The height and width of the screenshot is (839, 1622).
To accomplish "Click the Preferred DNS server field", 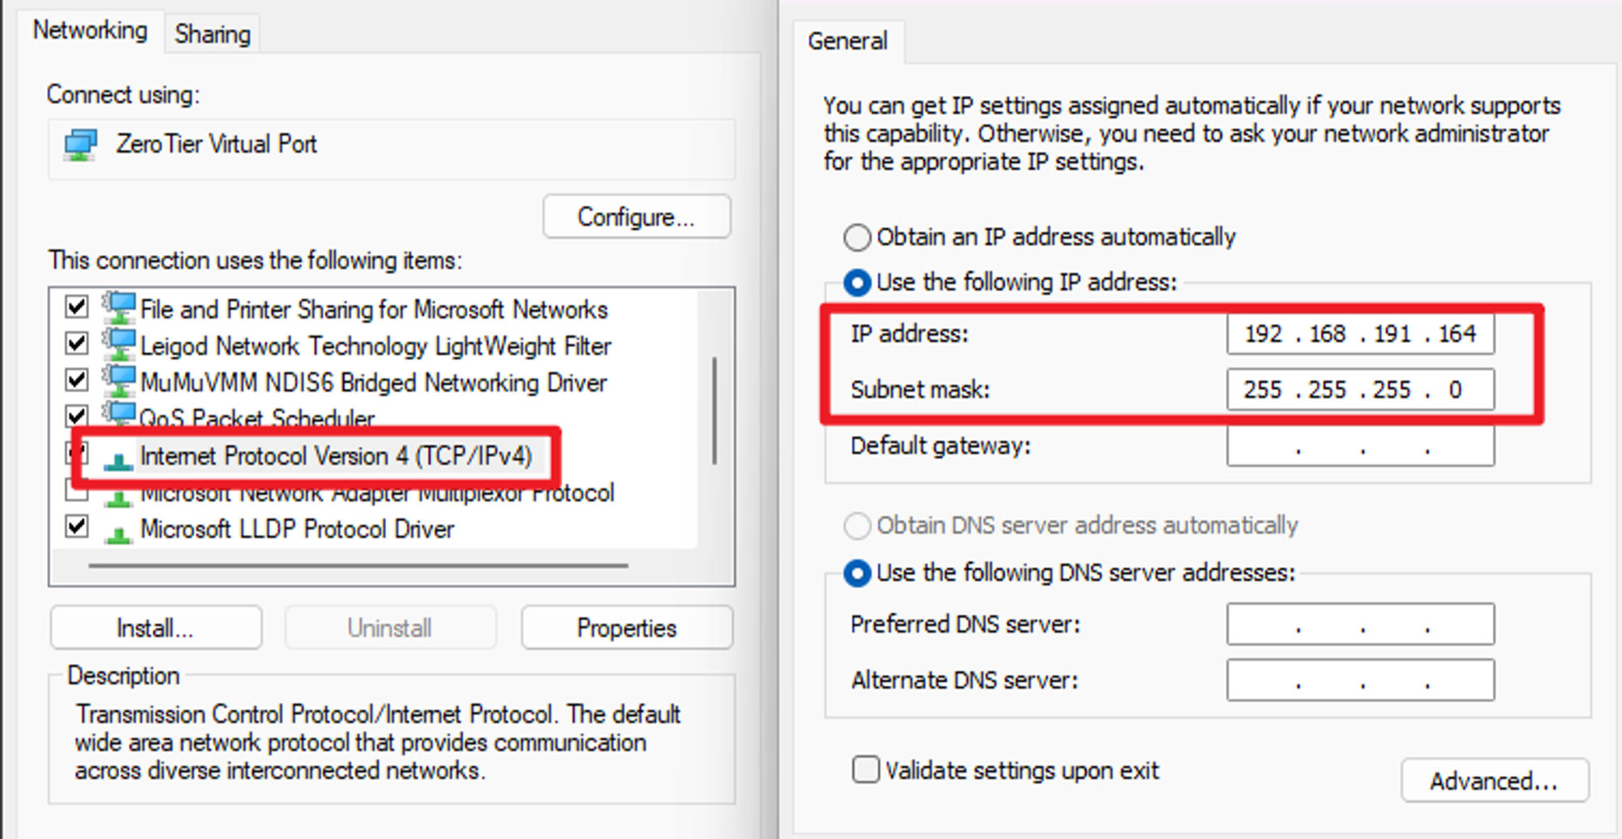I will click(x=1360, y=625).
